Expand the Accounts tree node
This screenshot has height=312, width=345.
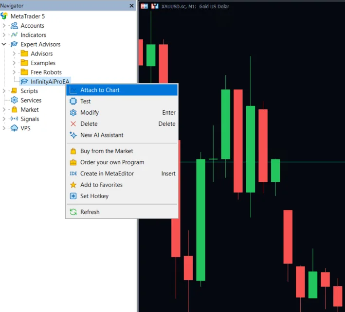pyautogui.click(x=4, y=25)
